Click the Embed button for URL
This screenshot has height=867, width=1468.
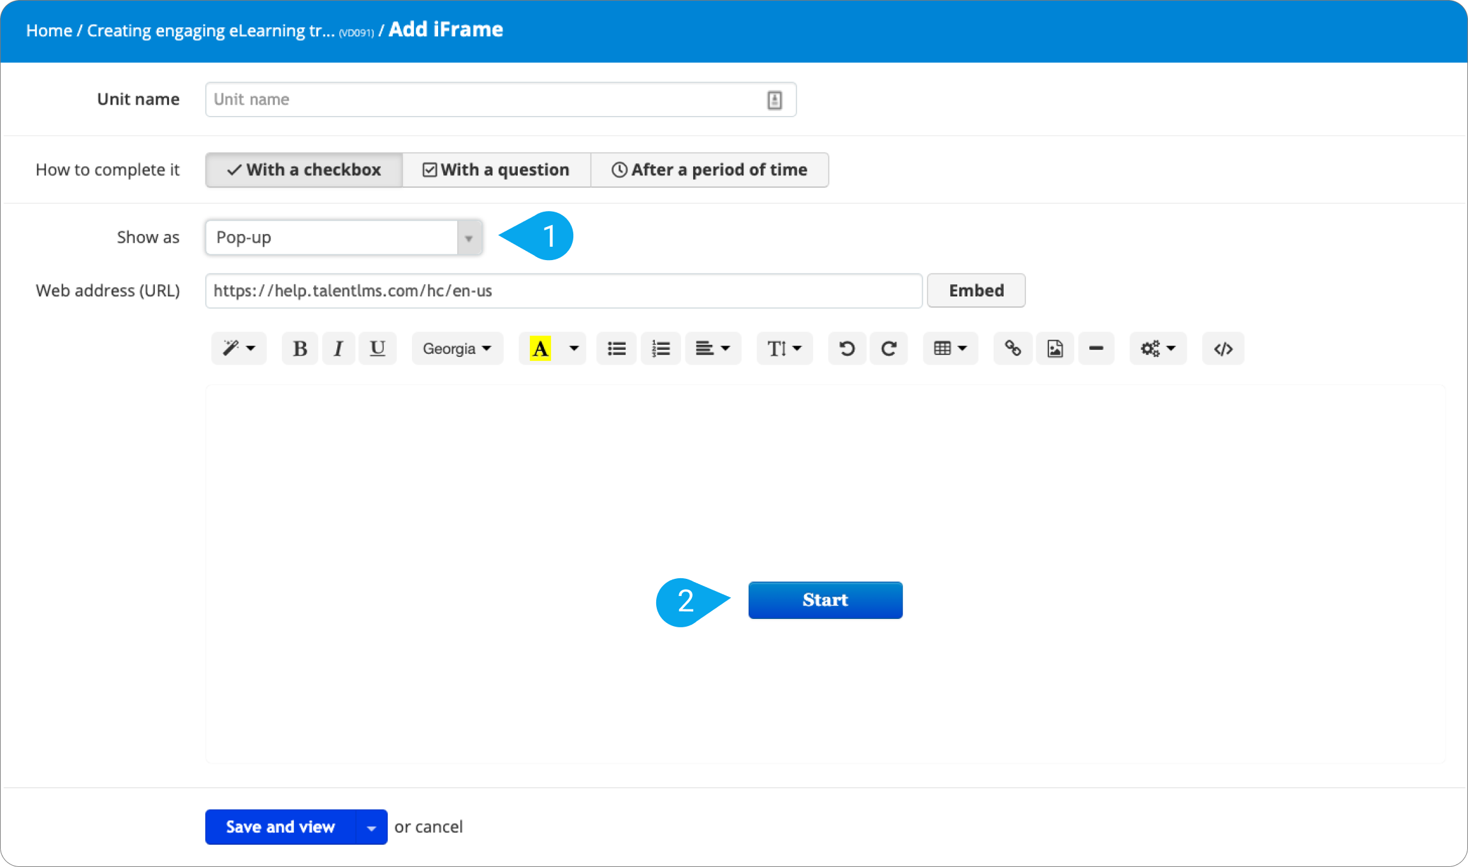click(974, 291)
